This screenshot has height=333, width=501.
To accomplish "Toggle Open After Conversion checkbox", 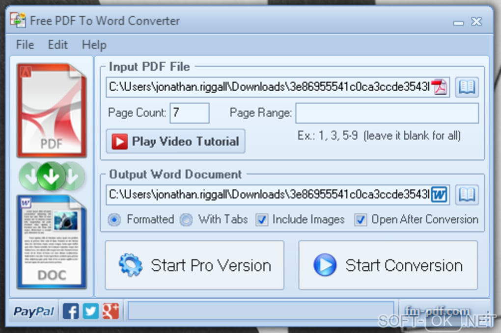I will point(361,220).
